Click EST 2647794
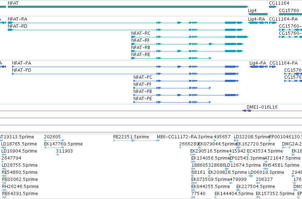302x199 pixels. click(11, 159)
